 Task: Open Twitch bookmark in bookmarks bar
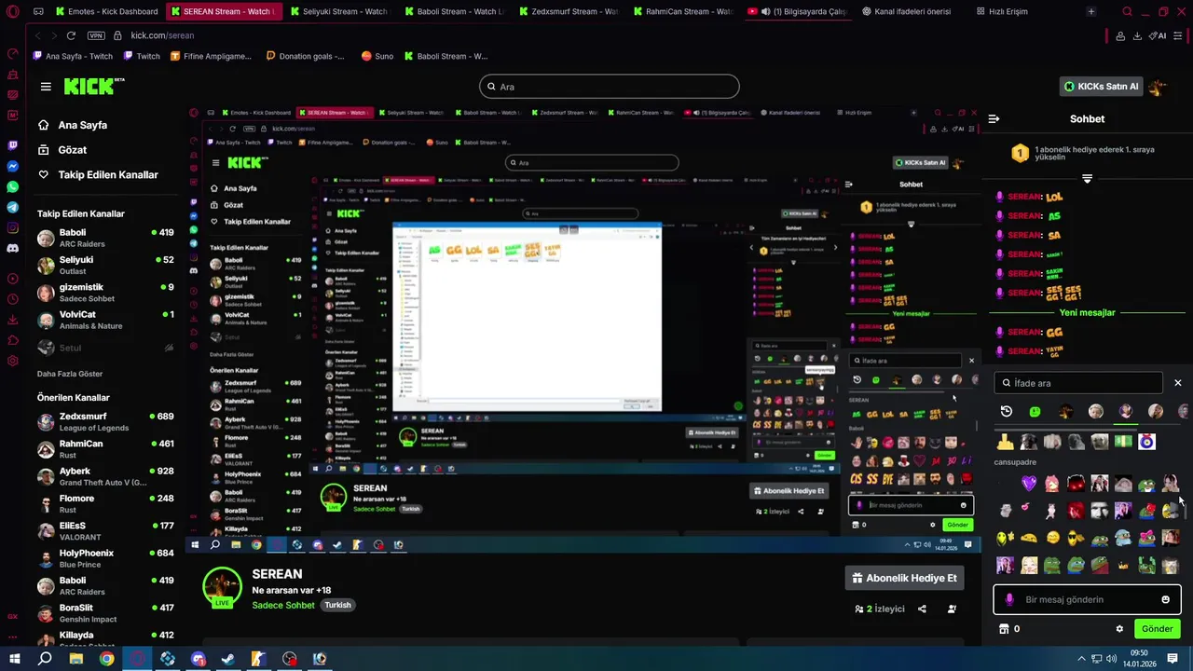tap(141, 56)
